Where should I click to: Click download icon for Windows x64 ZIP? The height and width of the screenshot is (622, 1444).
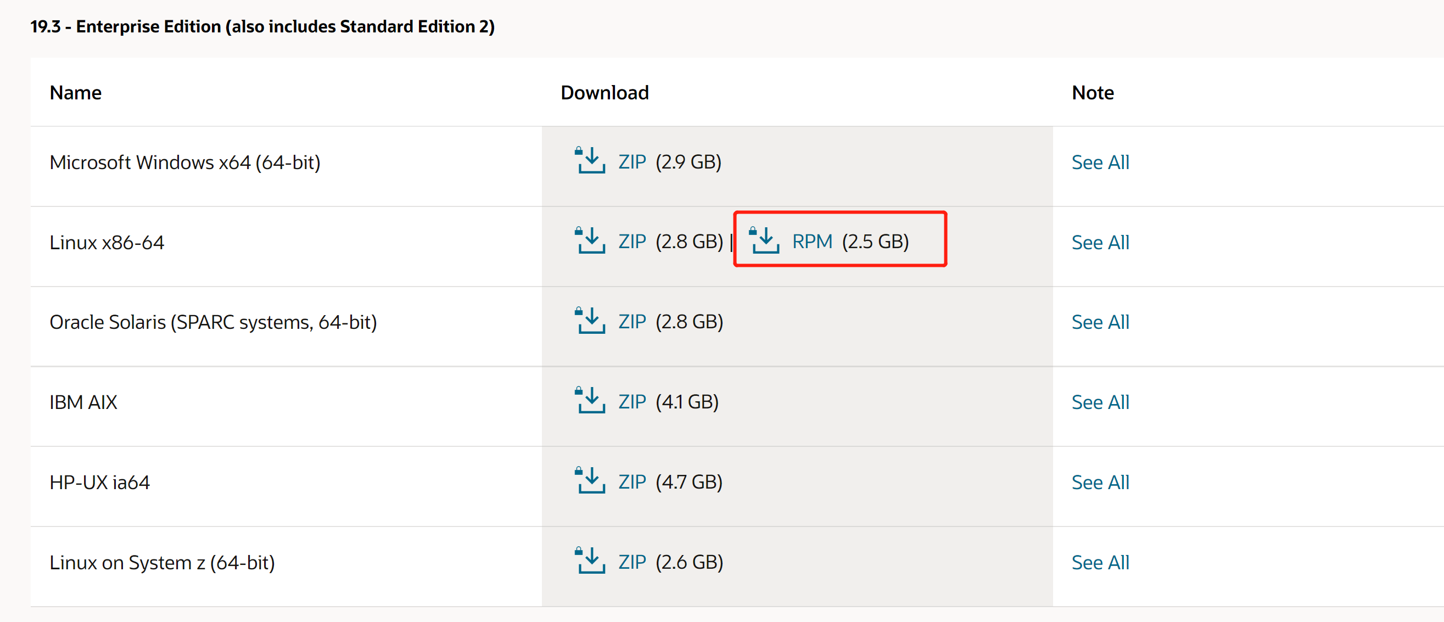[590, 161]
